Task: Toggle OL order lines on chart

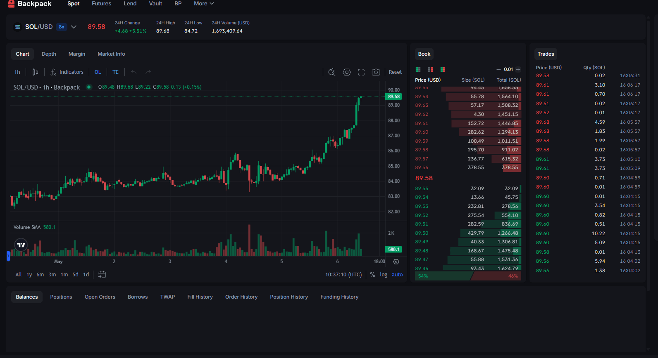Action: point(98,72)
